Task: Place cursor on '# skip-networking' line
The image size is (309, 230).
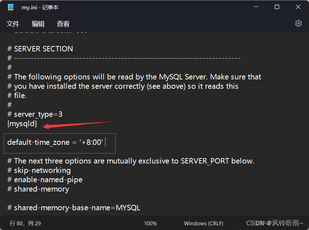Action: 39,170
